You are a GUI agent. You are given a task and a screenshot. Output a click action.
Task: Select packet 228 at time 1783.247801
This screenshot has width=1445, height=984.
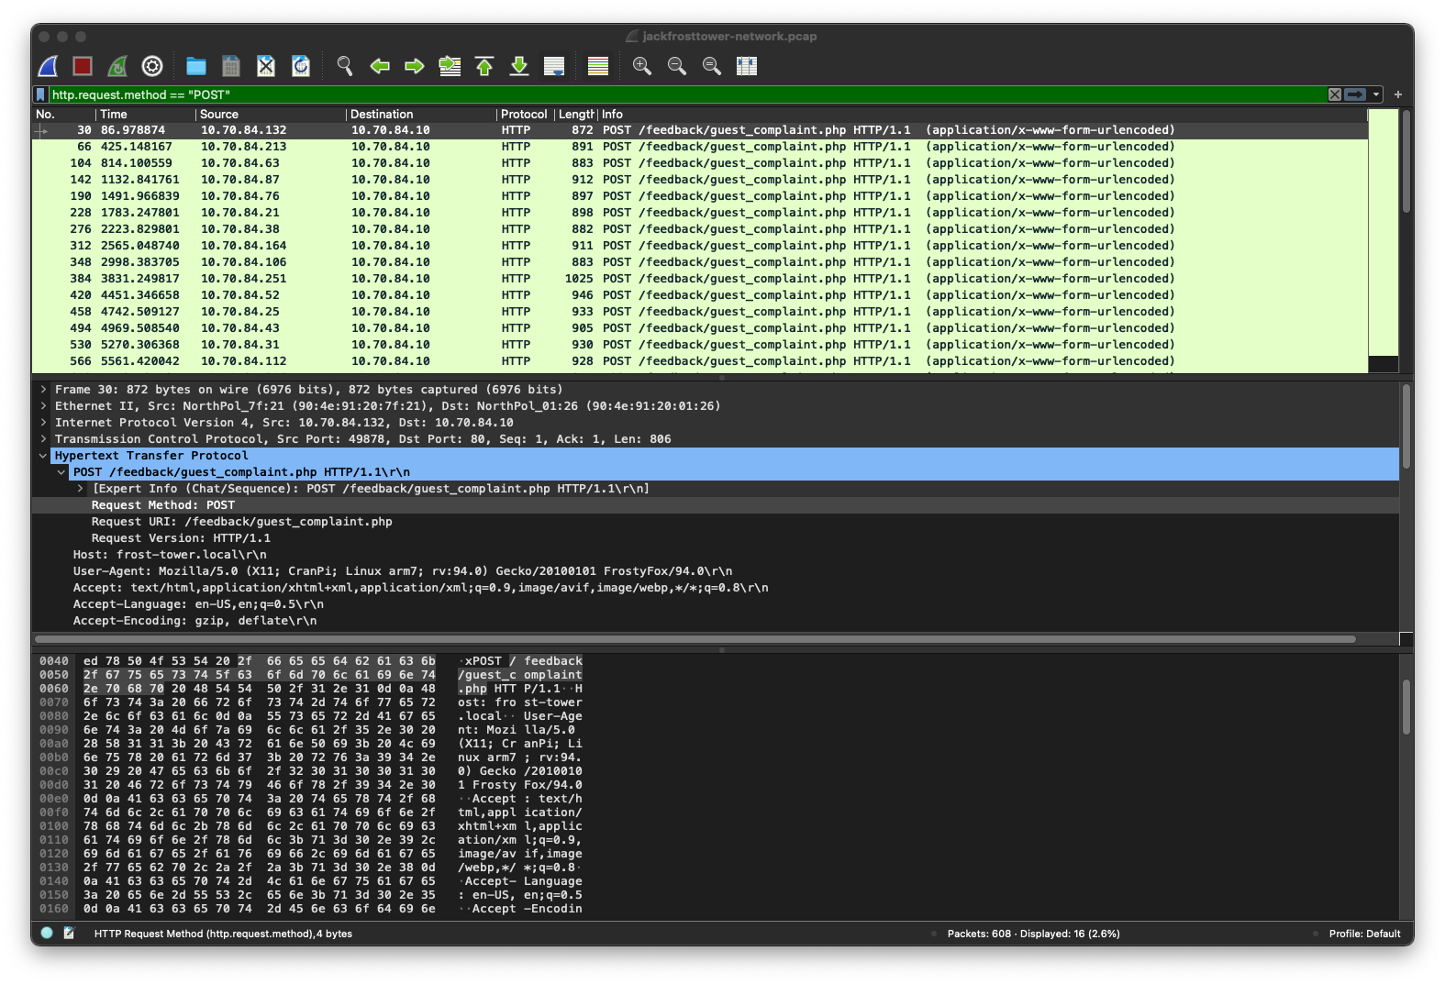point(699,213)
